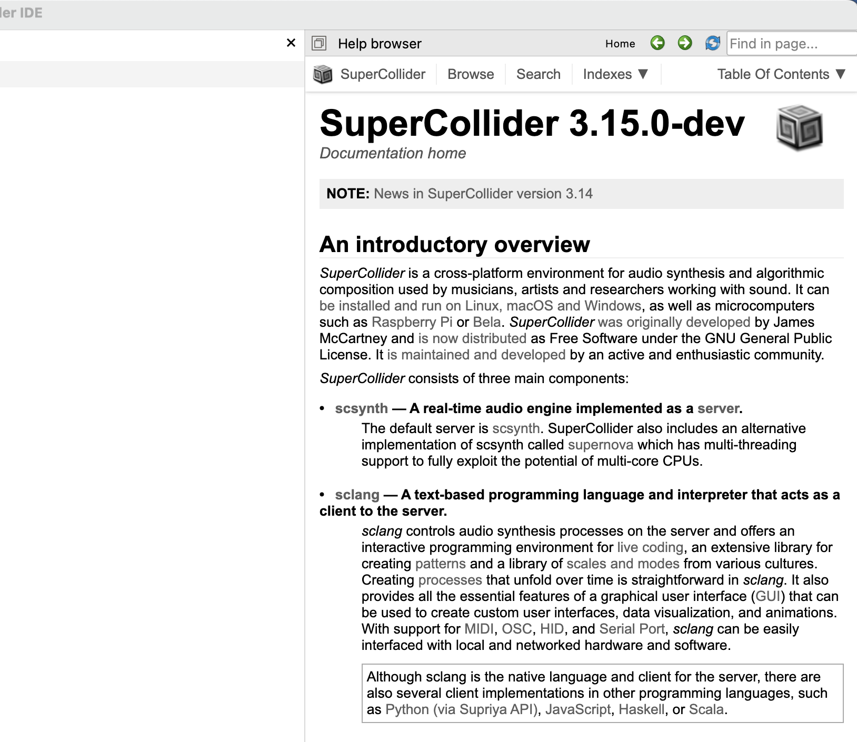
Task: Open the Browse menu item
Action: click(471, 74)
